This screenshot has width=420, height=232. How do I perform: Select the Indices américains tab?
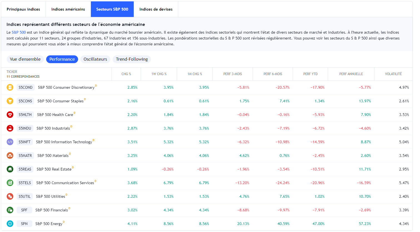68,9
